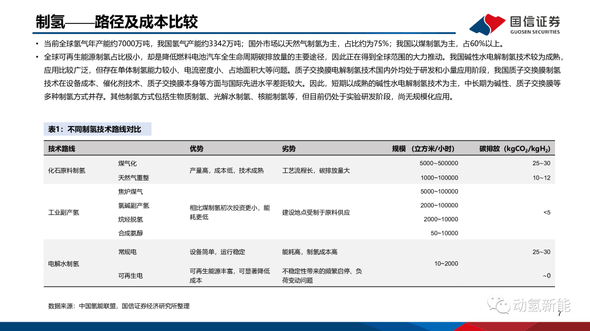Click the table caption 表1：不同制氢技术路线对比
590x331 pixels.
pyautogui.click(x=95, y=129)
